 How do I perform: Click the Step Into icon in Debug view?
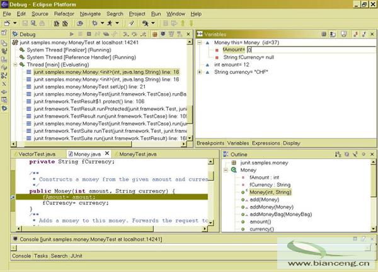click(125, 34)
